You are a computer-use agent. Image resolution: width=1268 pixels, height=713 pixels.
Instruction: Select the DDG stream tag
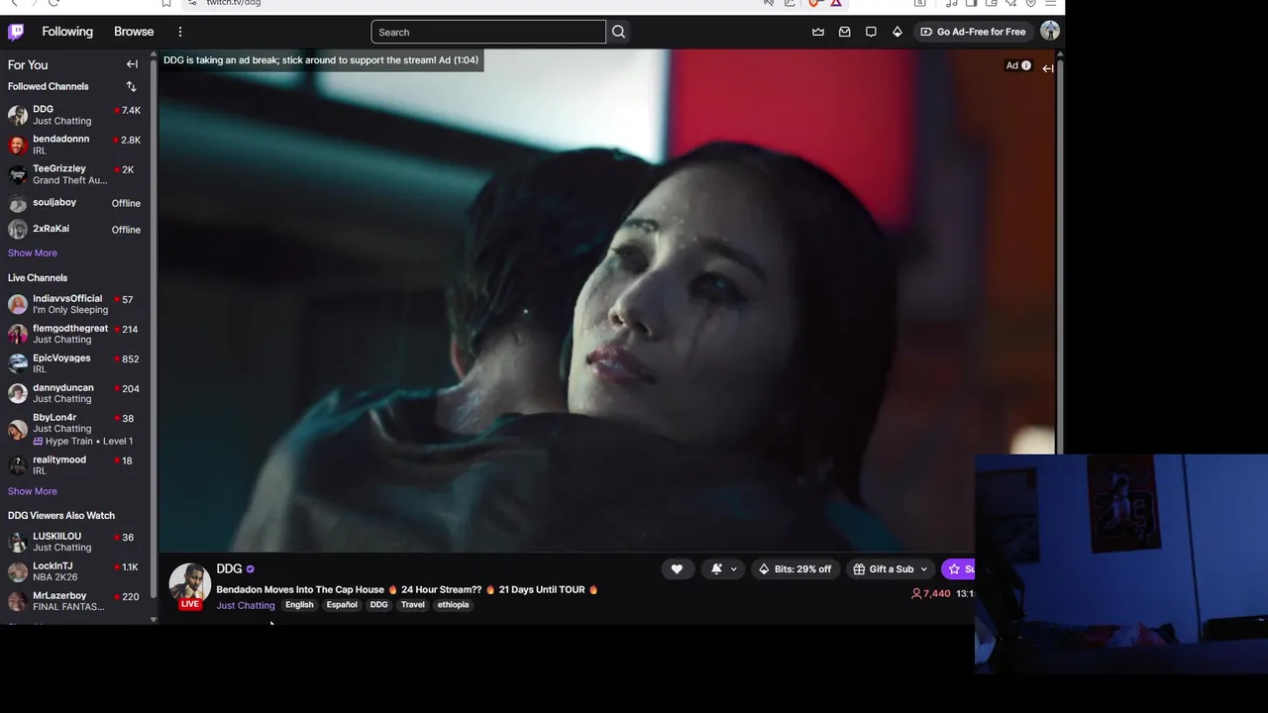(x=378, y=605)
